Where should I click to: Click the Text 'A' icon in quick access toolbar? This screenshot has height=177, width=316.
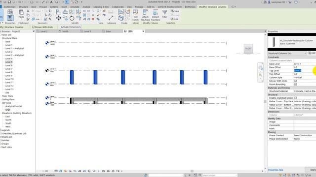51,2
